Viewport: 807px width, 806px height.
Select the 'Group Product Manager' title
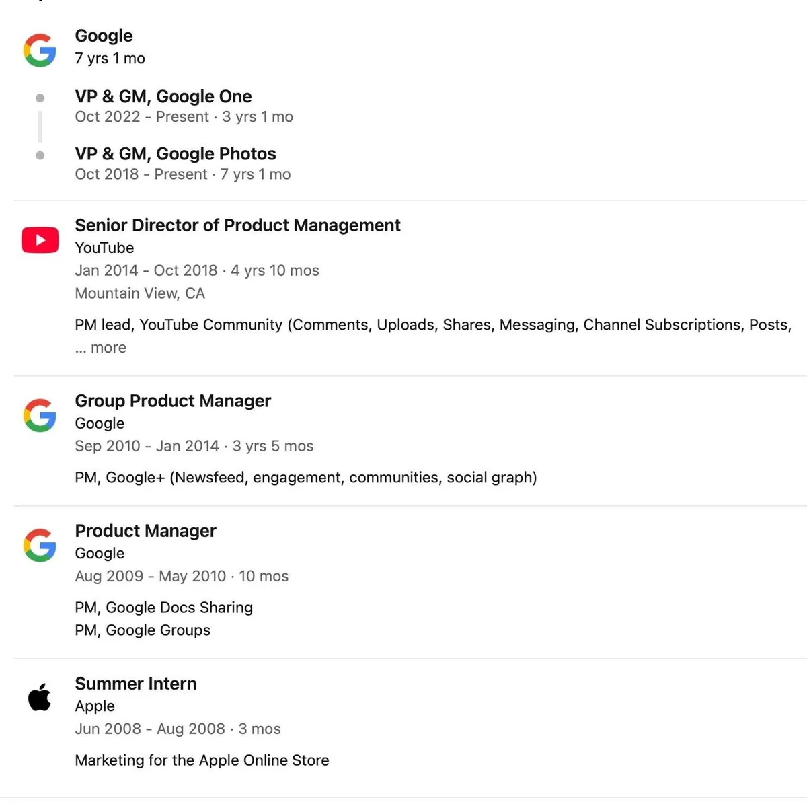173,401
